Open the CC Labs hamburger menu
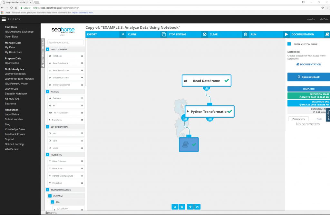 point(4,19)
